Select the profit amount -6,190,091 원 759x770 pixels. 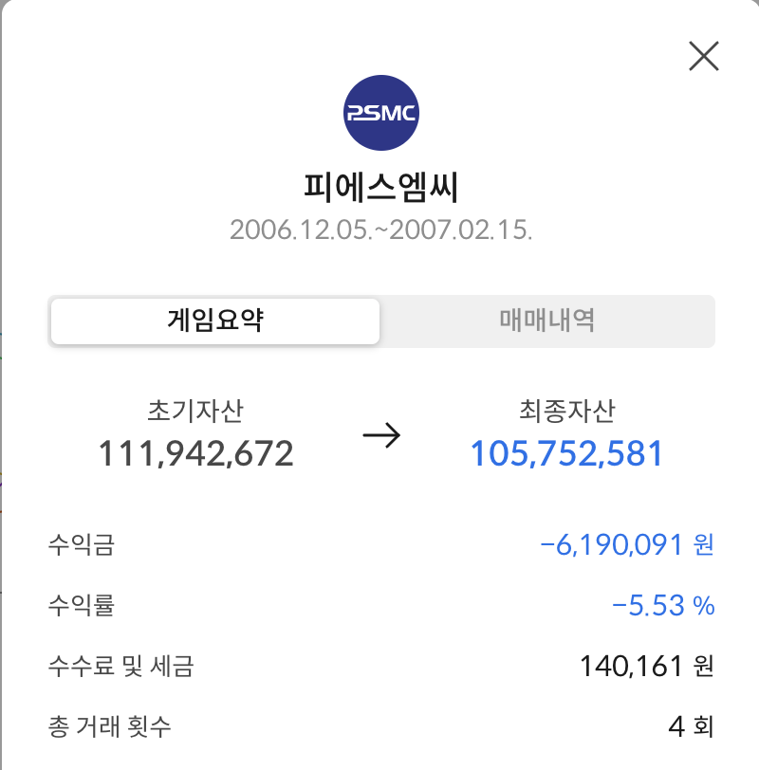click(627, 545)
